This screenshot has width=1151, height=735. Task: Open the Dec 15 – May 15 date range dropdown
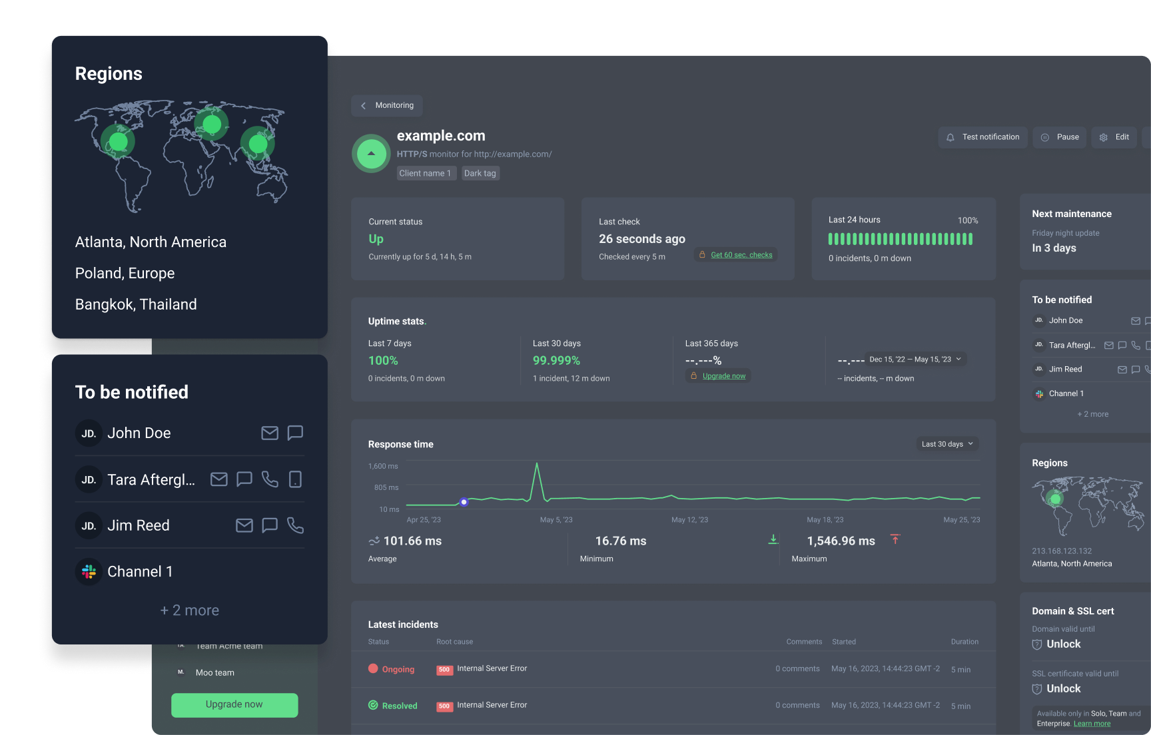pos(915,360)
